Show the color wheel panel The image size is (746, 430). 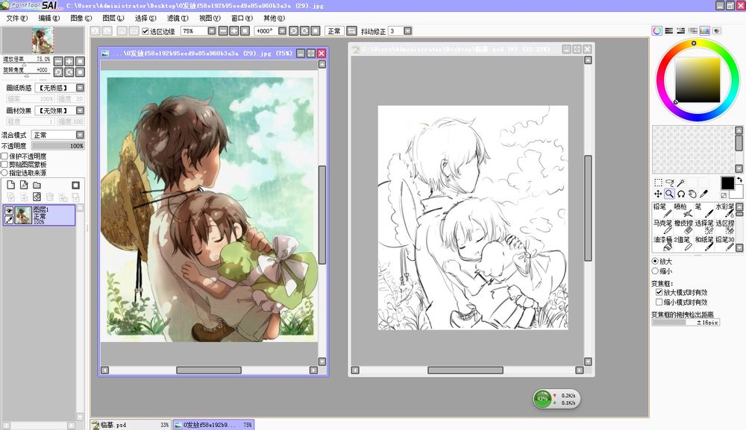click(657, 31)
